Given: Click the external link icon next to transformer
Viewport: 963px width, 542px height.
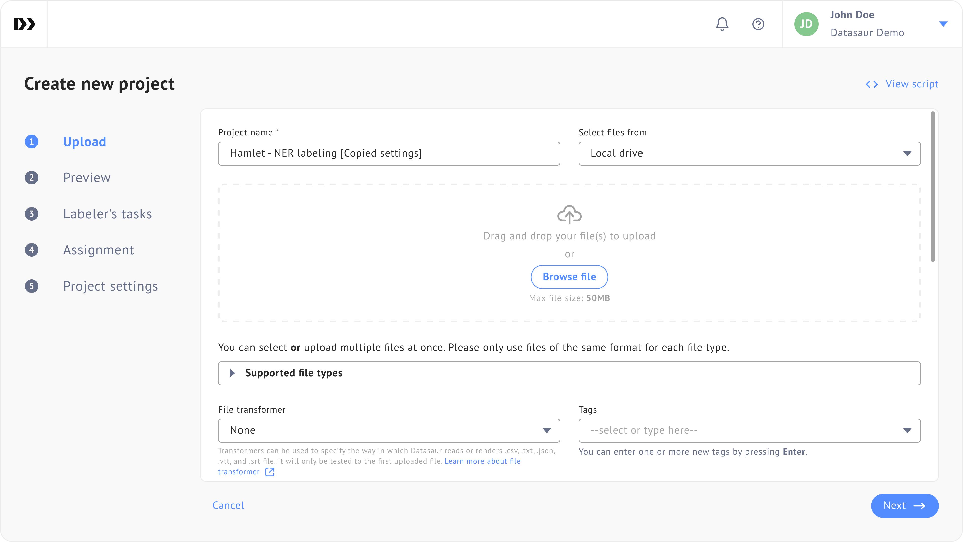Looking at the screenshot, I should click(270, 472).
